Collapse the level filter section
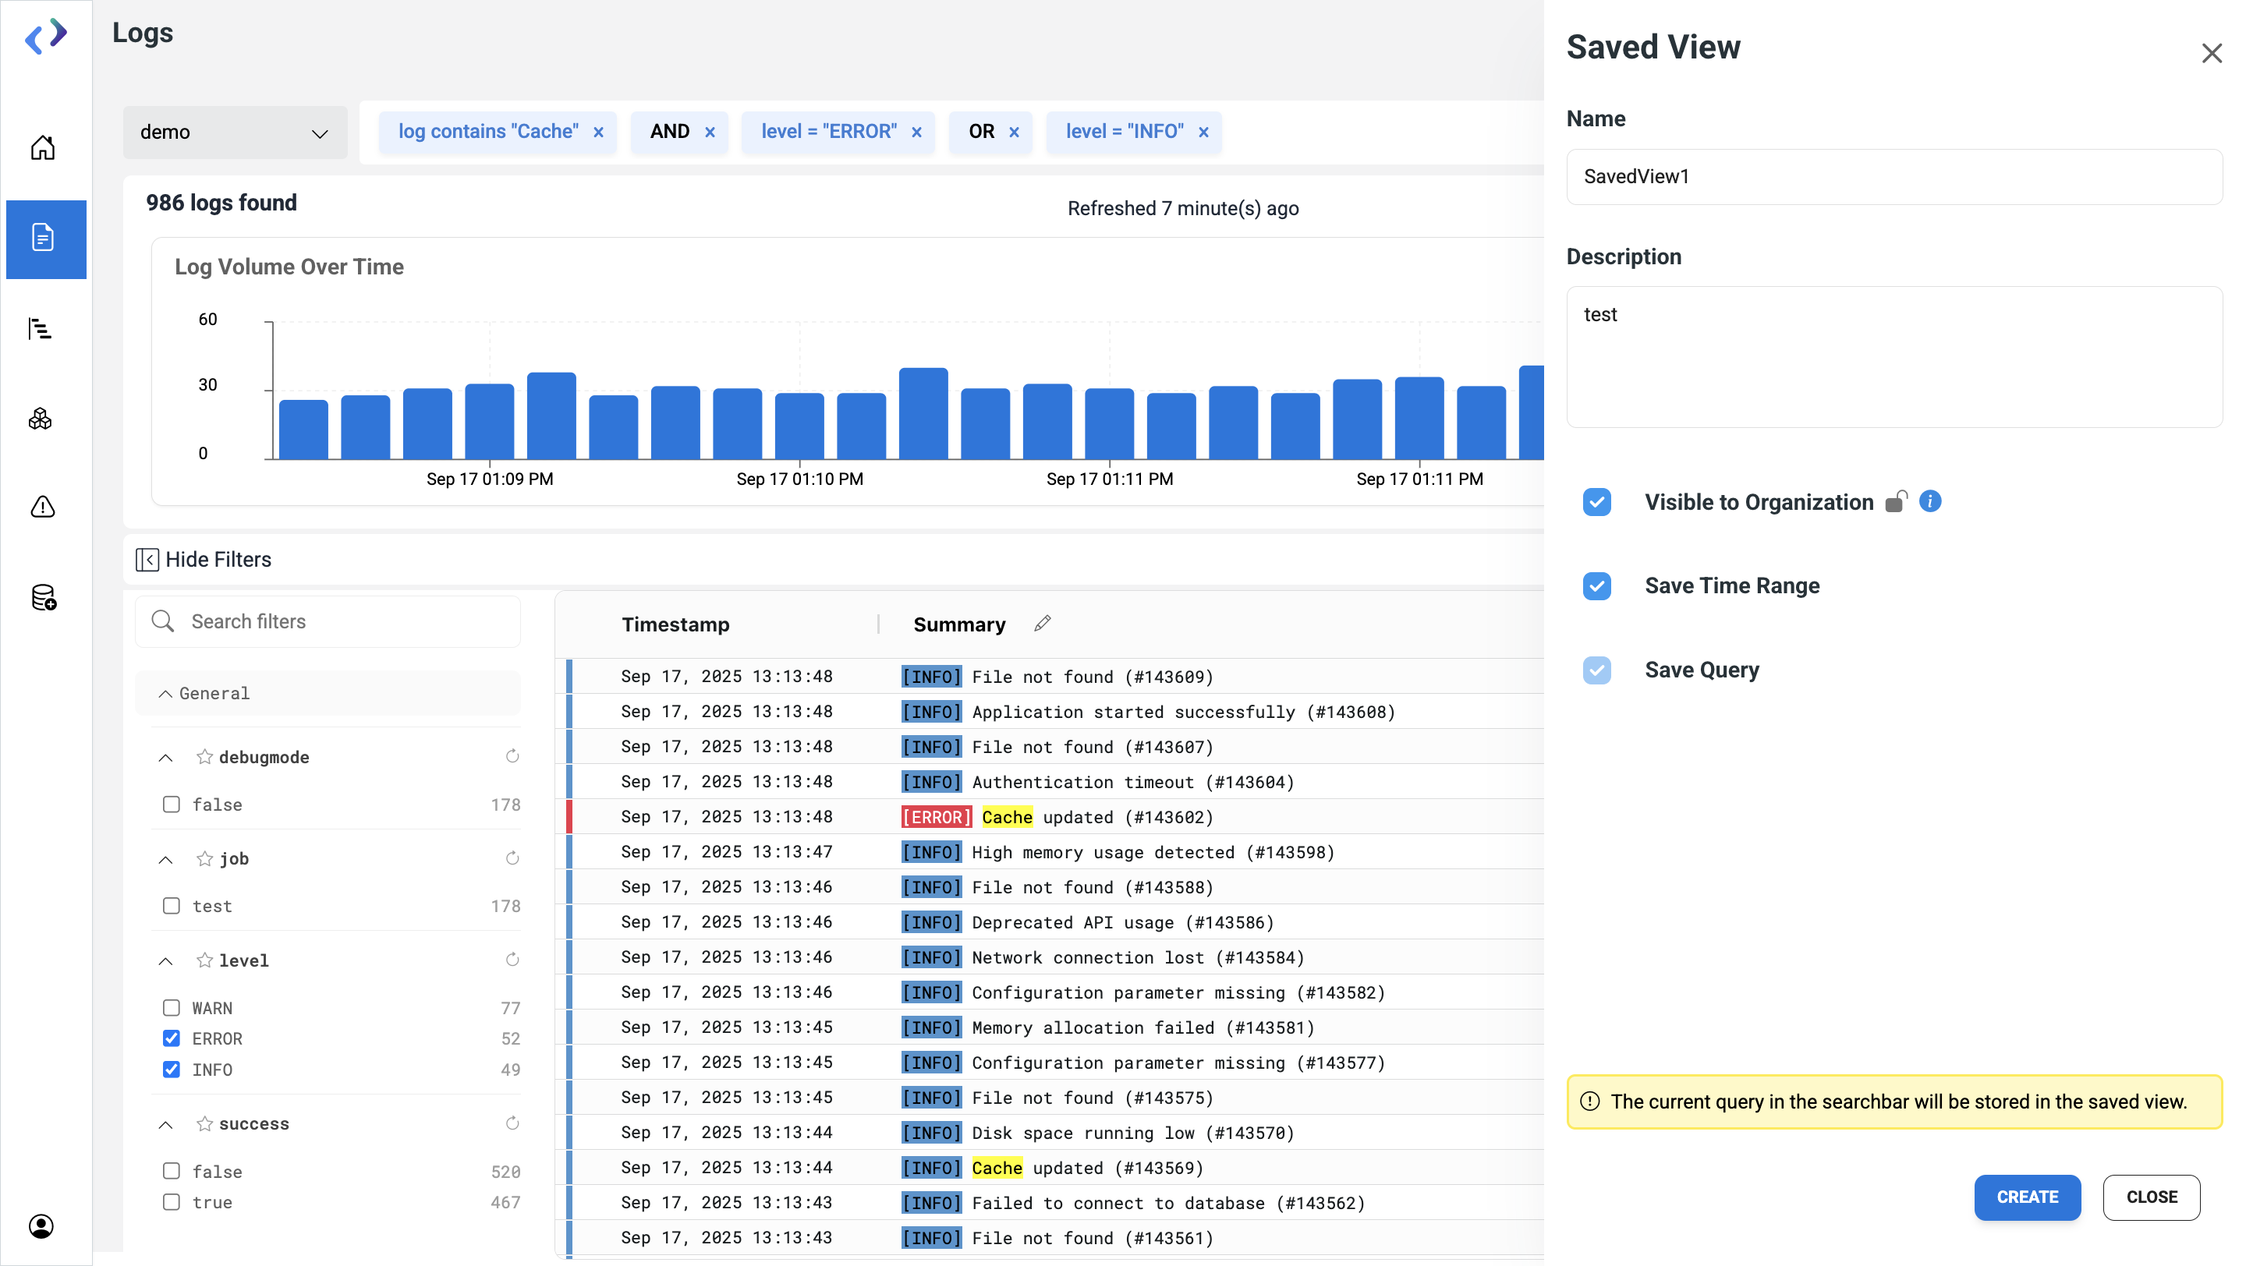 [x=165, y=961]
